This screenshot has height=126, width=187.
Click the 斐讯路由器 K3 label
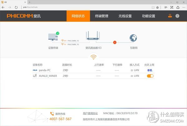[x=93, y=48]
